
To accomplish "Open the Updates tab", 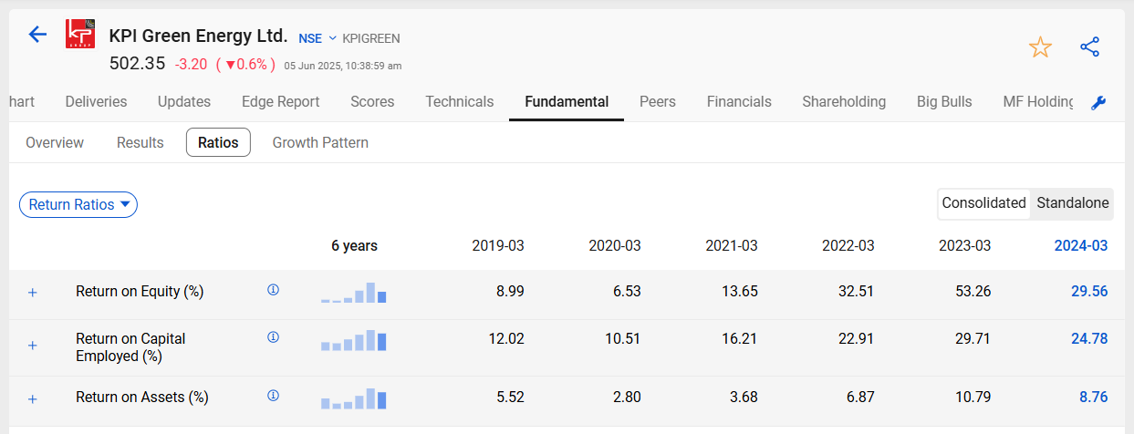I will (x=184, y=102).
